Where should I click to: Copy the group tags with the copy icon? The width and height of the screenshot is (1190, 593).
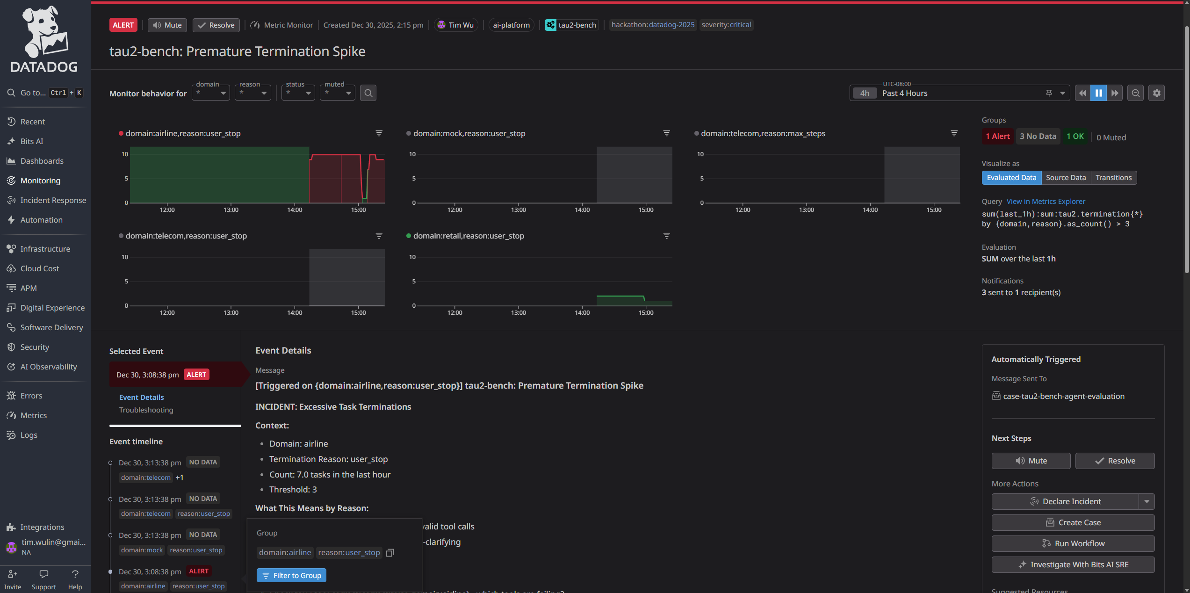pyautogui.click(x=390, y=553)
